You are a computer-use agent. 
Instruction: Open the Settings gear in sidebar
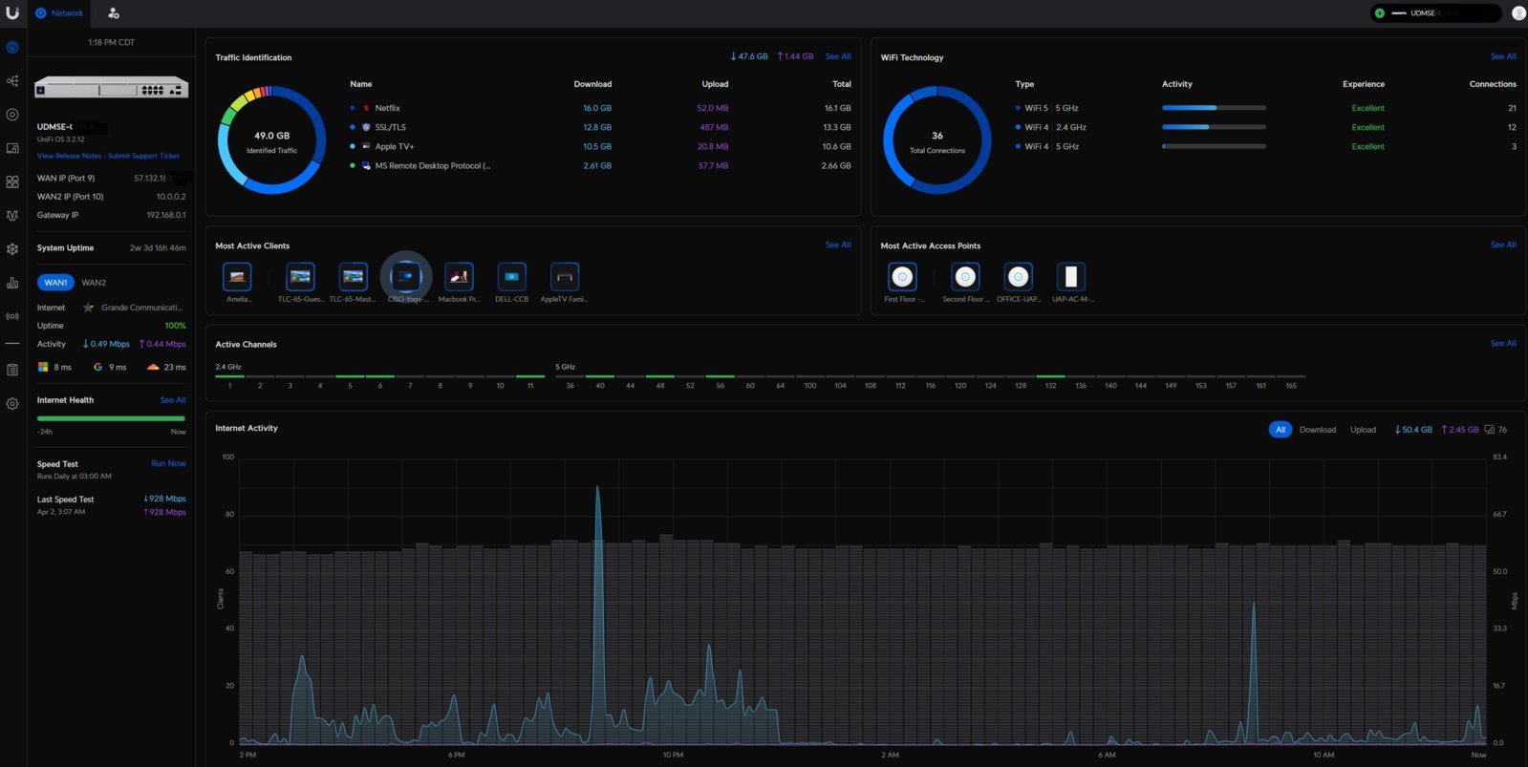[x=12, y=404]
